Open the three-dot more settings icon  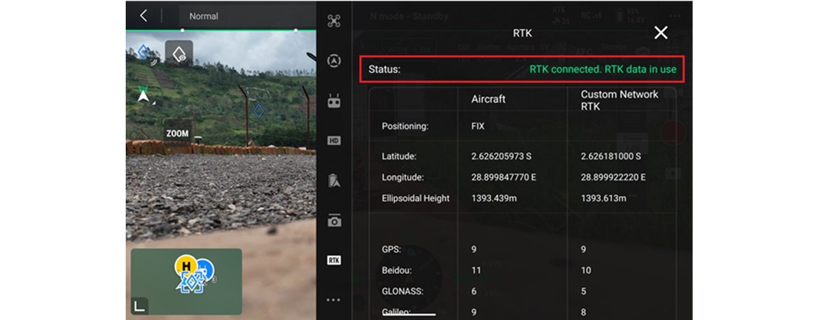click(333, 299)
